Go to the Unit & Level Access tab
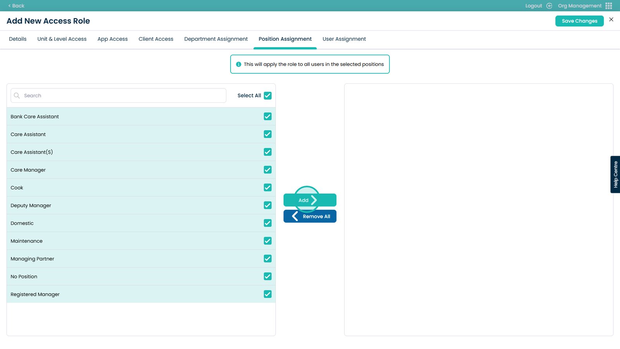The height and width of the screenshot is (349, 620). click(62, 39)
